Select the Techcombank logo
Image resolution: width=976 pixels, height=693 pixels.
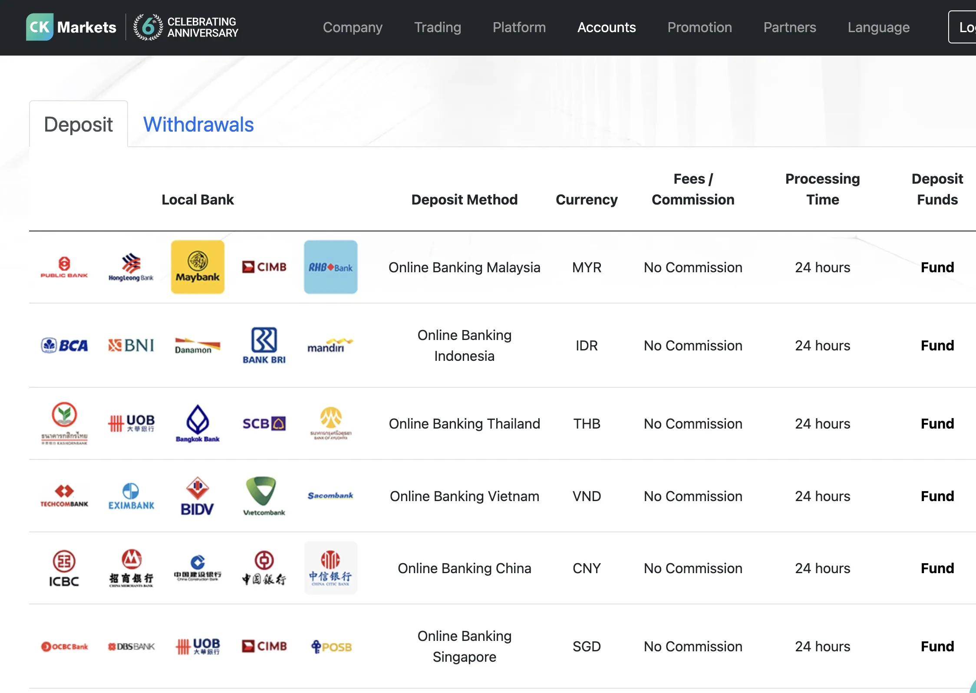point(64,496)
